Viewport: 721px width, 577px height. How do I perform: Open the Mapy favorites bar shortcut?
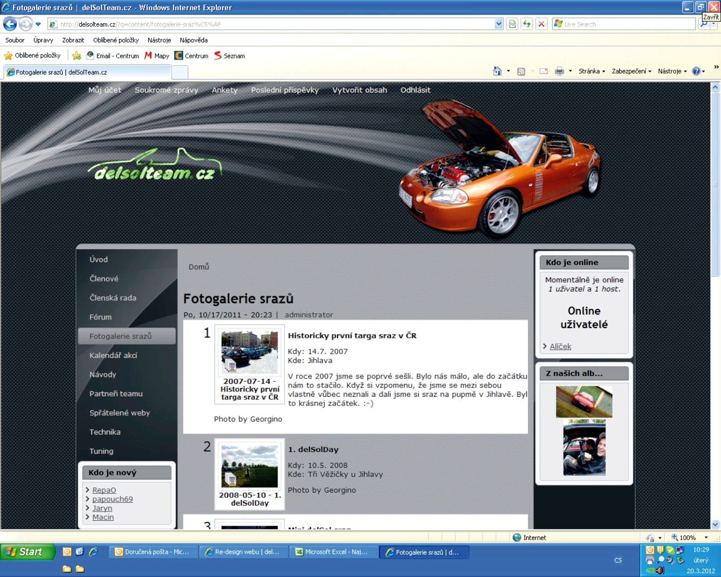[x=157, y=56]
